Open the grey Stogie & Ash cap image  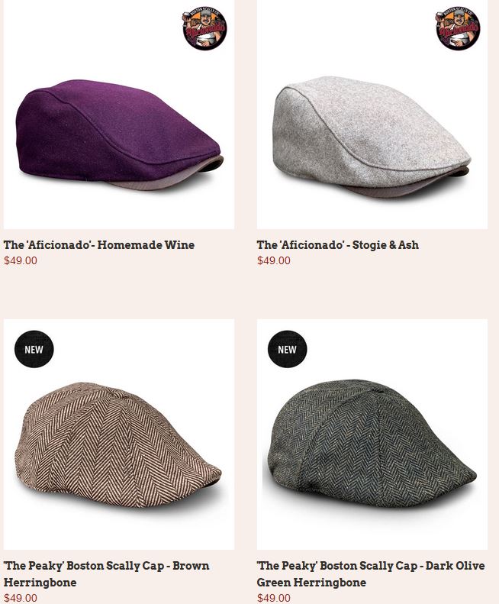372,115
